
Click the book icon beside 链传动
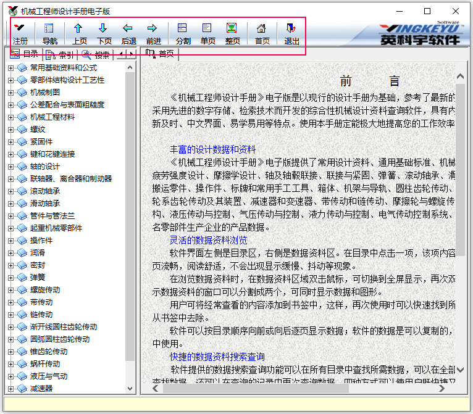(x=22, y=315)
